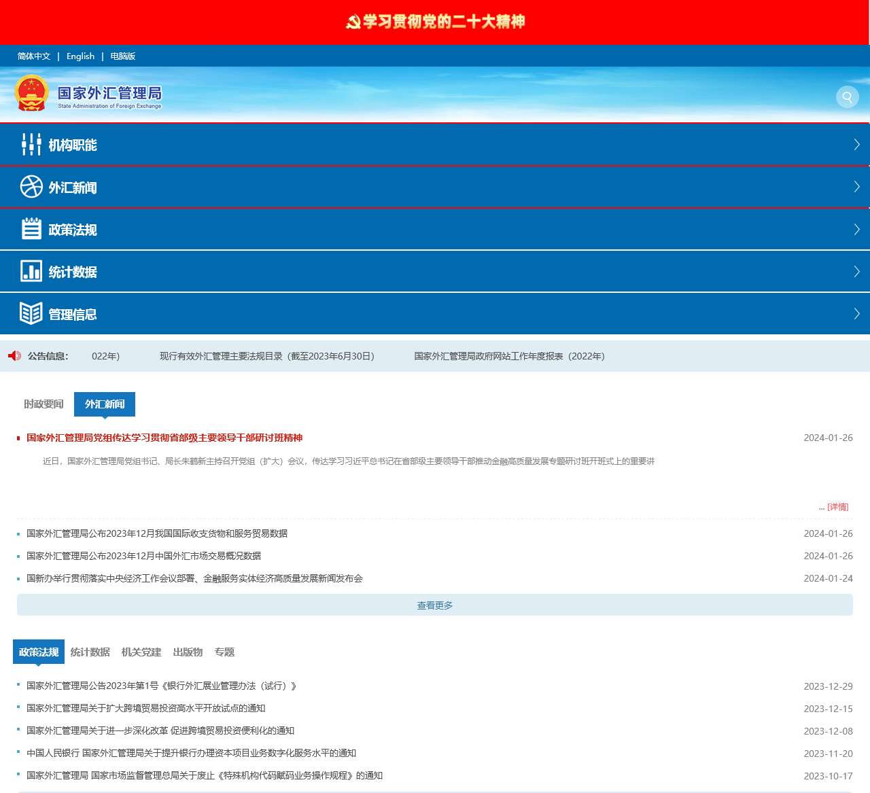
Task: Click the red announcement speaker icon
Action: (x=14, y=356)
